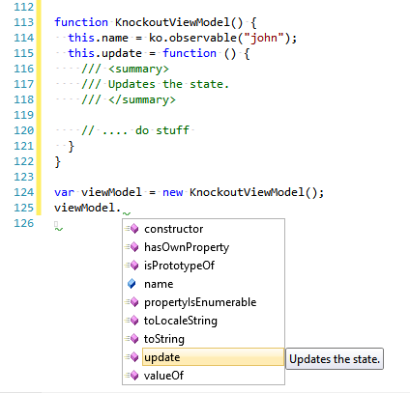
Task: Click purple method icon beside constructor
Action: (132, 229)
